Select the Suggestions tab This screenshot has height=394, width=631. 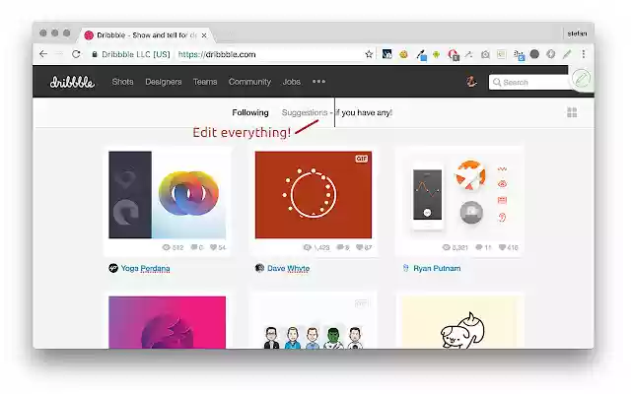[305, 112]
